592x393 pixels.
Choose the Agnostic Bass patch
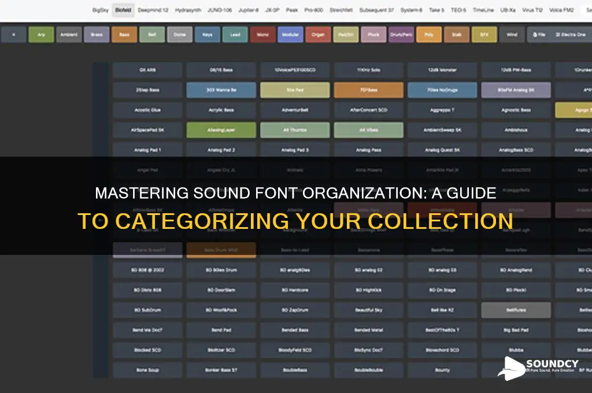tap(516, 110)
